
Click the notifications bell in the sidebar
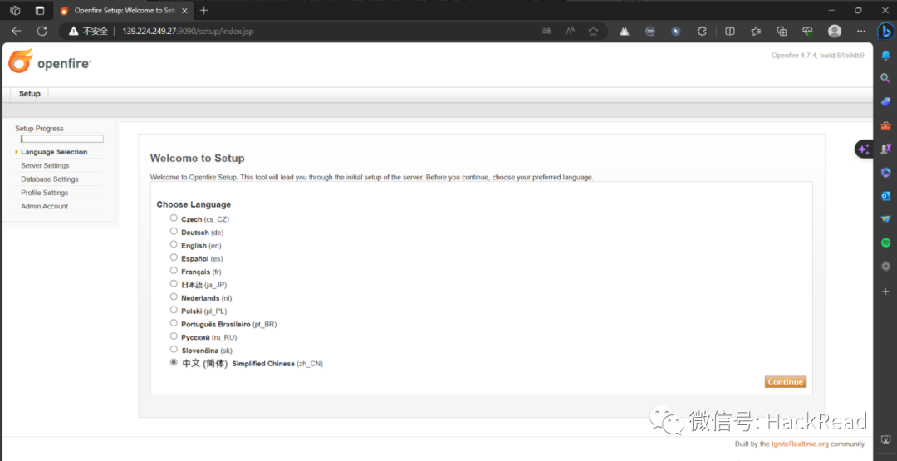(x=885, y=56)
